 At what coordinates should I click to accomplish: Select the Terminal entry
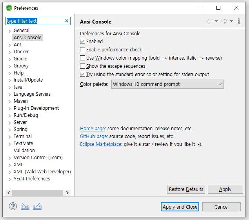(23, 136)
